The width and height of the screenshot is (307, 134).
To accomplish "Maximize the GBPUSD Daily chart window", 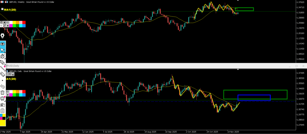I will [296, 66].
